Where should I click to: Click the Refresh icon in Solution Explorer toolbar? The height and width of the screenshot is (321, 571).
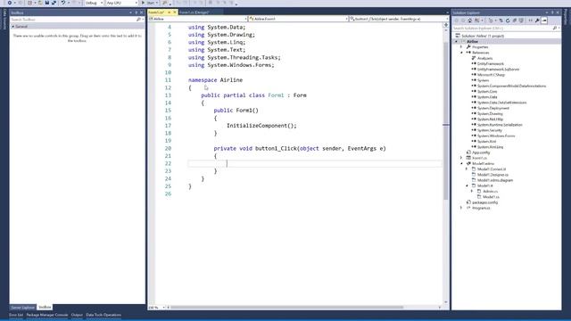click(508, 21)
